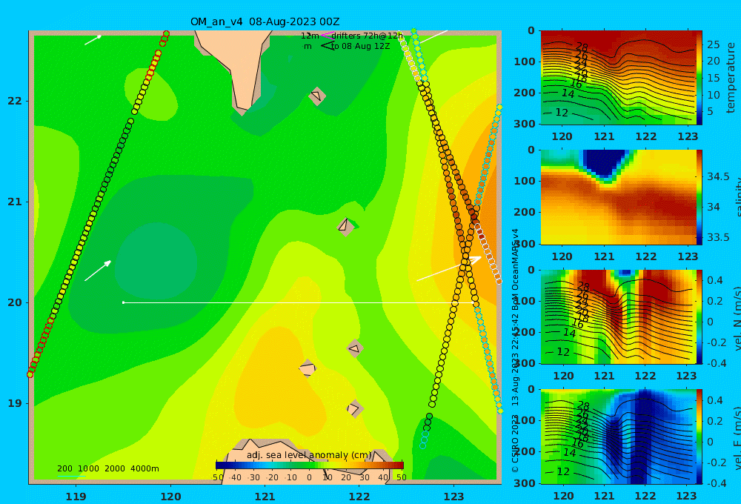Click longitude label 119 on main map
The width and height of the screenshot is (741, 504).
(x=76, y=497)
